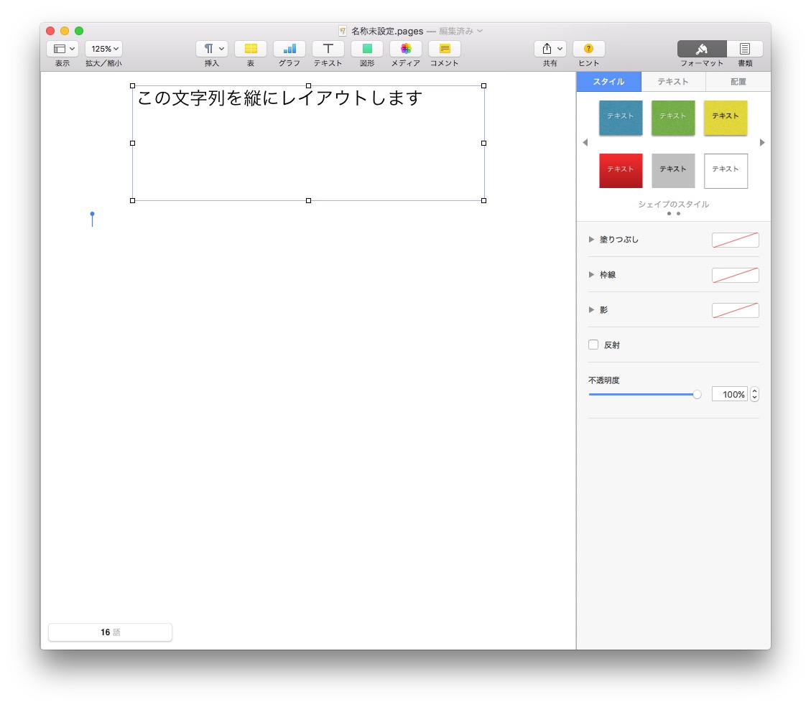Switch to the 配置 arrange tab
The height and width of the screenshot is (707, 811).
[x=738, y=82]
